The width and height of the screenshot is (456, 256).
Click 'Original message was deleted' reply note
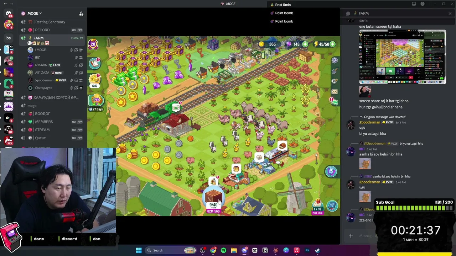(384, 117)
